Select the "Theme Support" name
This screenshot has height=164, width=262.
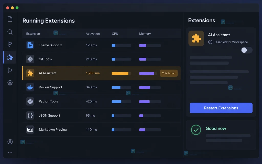[50, 45]
